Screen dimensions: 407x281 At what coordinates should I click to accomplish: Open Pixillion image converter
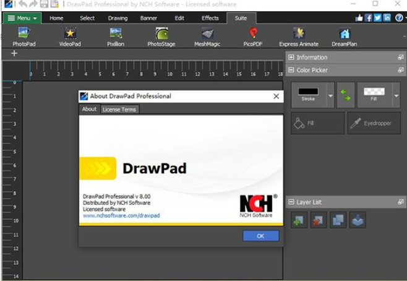[x=116, y=37]
